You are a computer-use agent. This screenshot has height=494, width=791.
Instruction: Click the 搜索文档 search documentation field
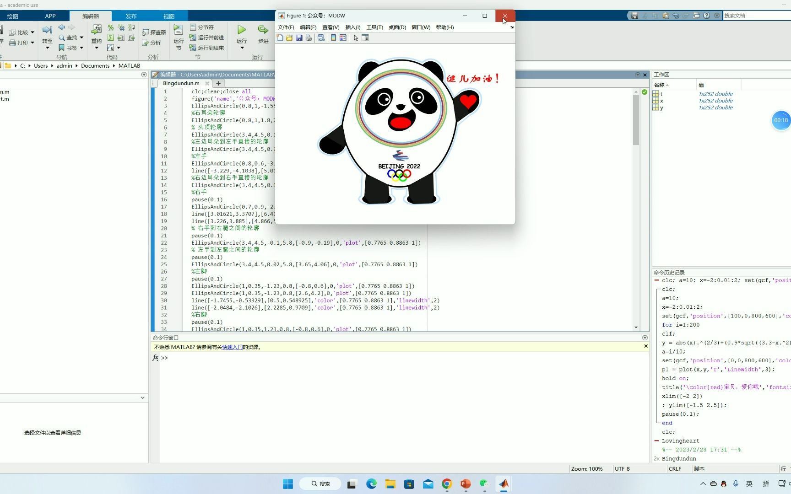click(x=757, y=16)
